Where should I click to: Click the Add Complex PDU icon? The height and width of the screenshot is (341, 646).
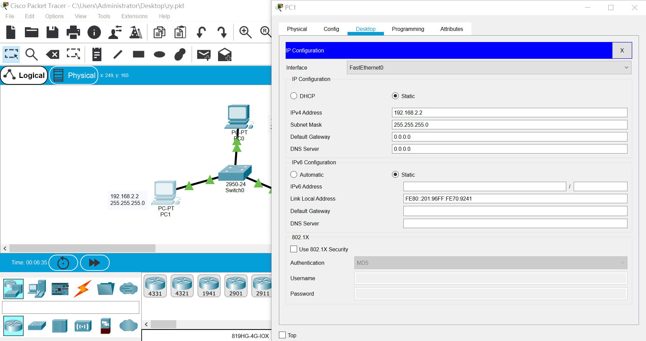pos(225,55)
